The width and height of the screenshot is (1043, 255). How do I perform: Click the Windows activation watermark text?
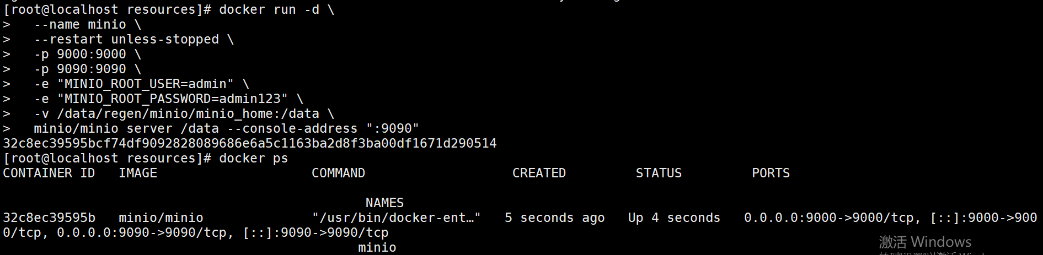click(925, 242)
